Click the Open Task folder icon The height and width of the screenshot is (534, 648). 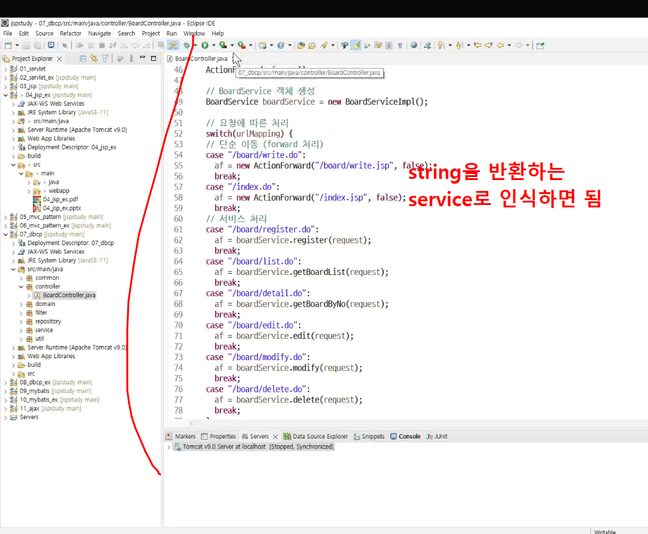(312, 46)
